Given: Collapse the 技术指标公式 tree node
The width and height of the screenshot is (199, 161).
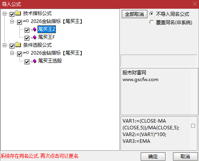Looking at the screenshot, I should tap(5, 13).
